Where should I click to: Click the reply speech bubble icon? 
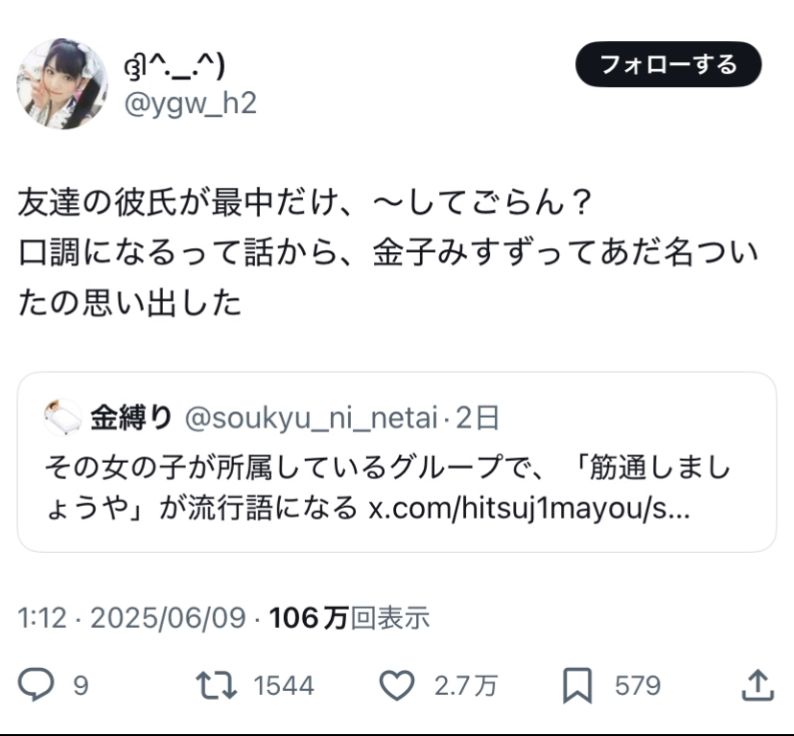(x=37, y=684)
